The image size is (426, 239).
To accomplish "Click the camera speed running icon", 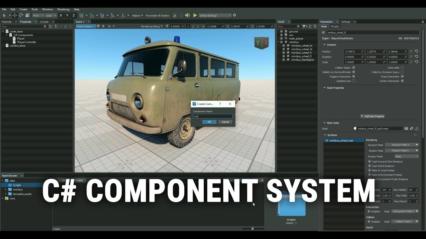I will pos(167,26).
